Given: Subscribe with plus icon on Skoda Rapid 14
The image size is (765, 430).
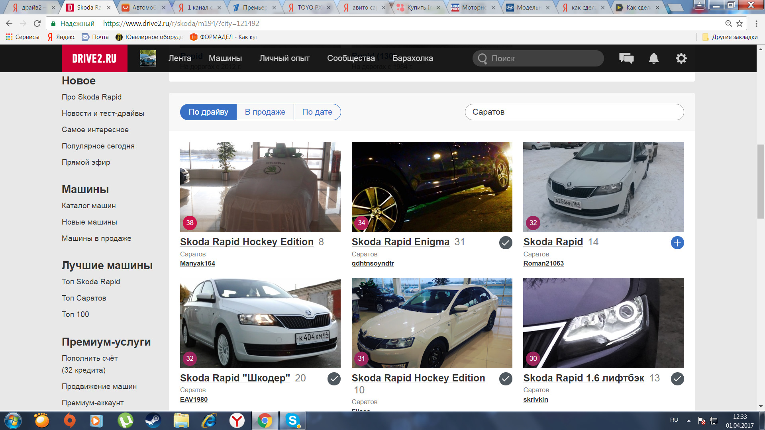Looking at the screenshot, I should coord(677,242).
